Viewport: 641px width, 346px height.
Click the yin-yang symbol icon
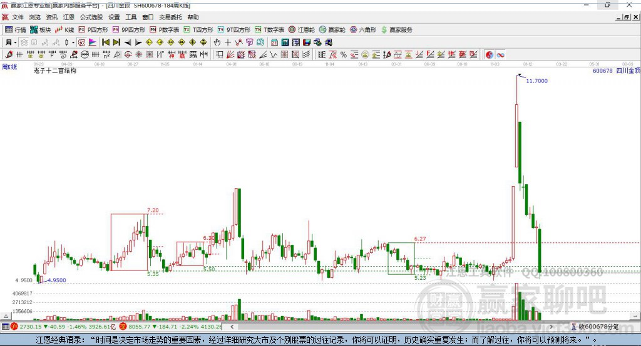(x=490, y=55)
